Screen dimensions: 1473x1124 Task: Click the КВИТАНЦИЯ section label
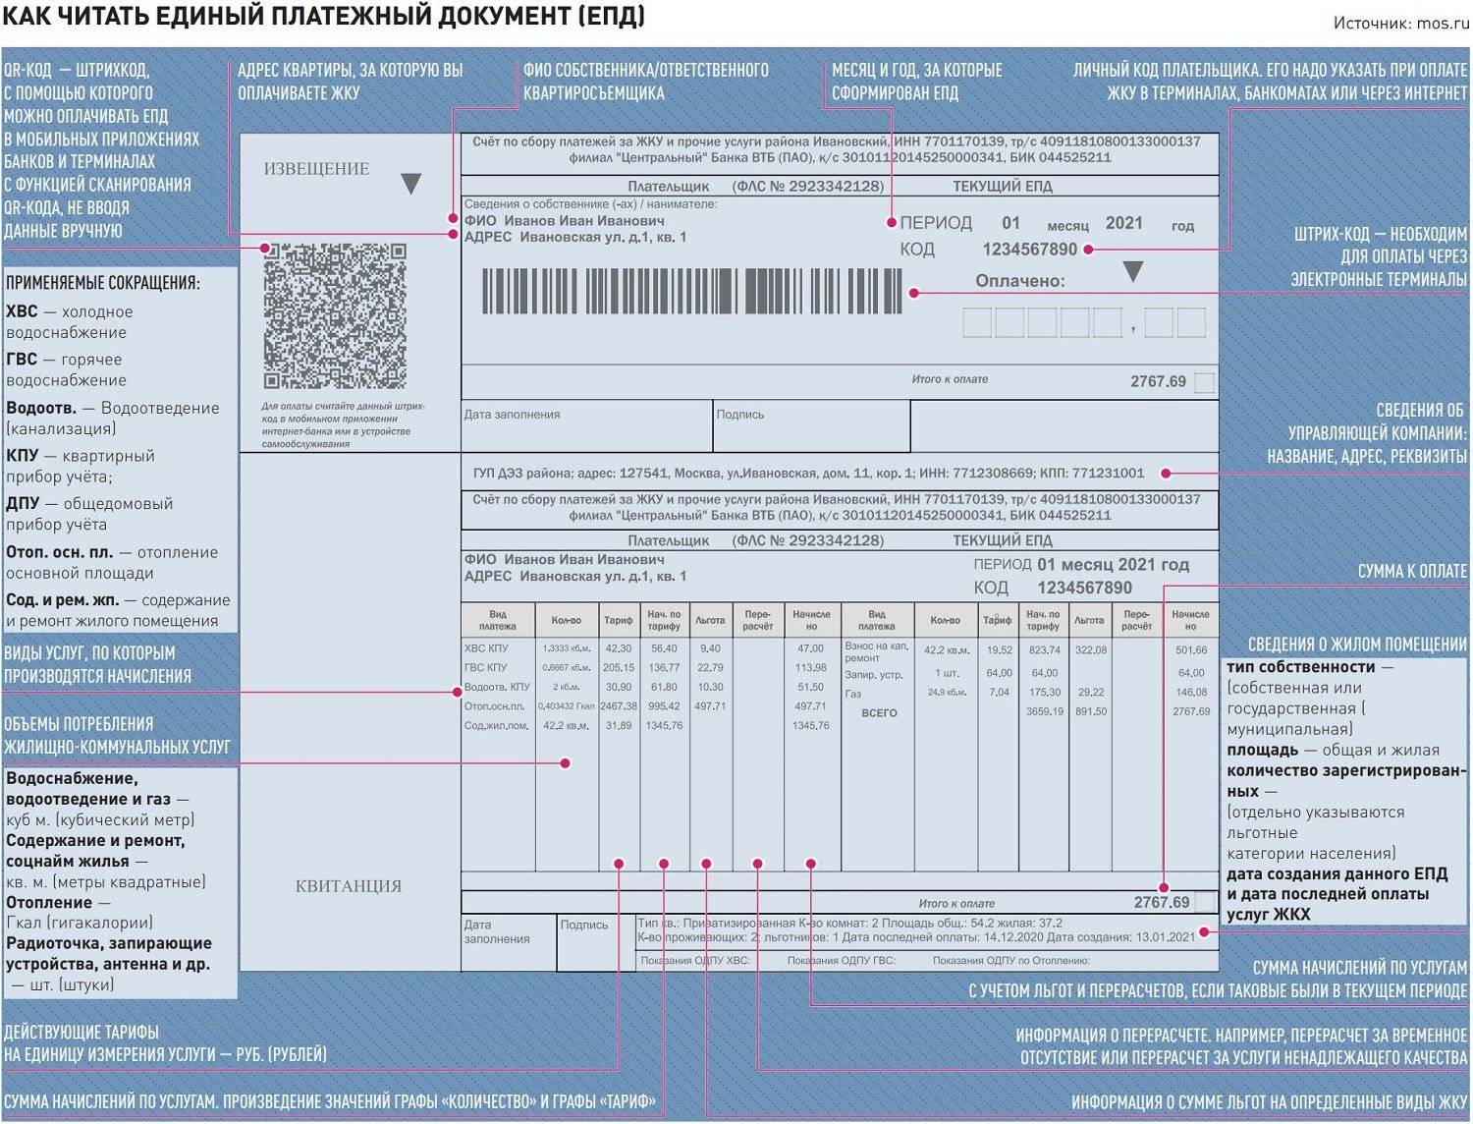[x=349, y=886]
